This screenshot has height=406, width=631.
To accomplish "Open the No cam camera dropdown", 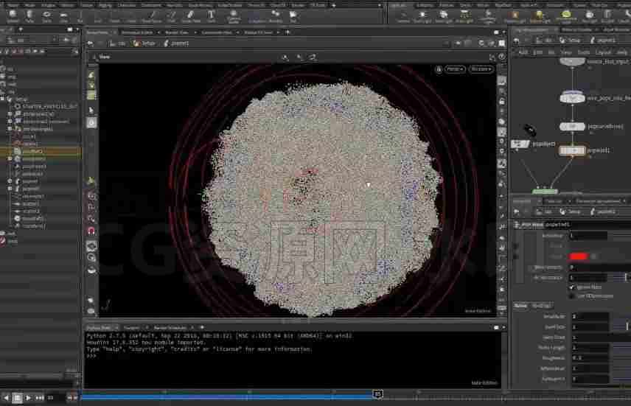I will click(x=481, y=69).
